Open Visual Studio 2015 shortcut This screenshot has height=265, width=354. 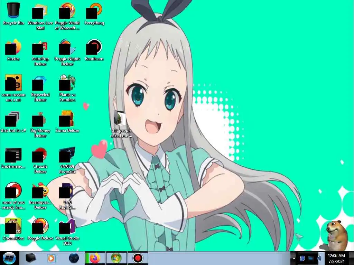(67, 232)
